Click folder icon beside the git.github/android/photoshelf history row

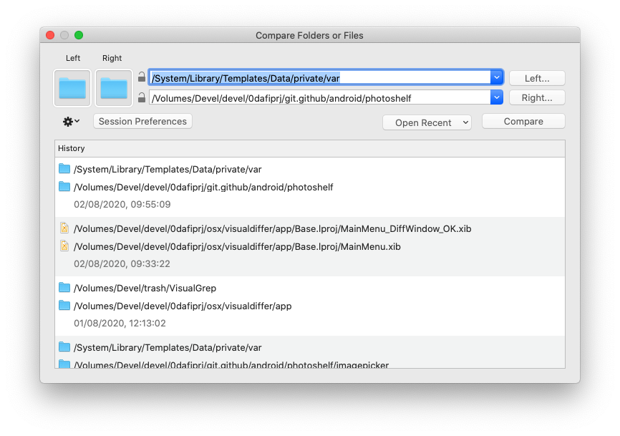[x=64, y=186]
